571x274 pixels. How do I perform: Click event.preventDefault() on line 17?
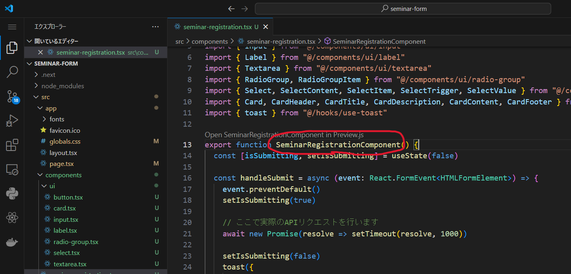pyautogui.click(x=271, y=189)
